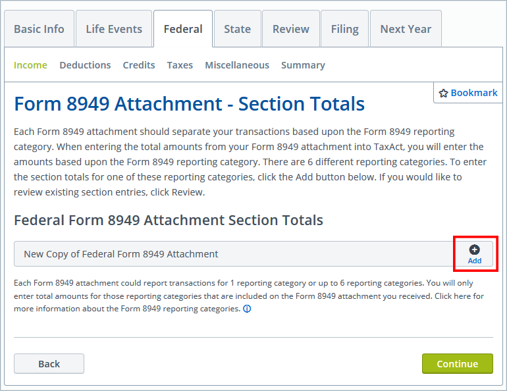Click the Bookmark link text
The image size is (507, 391).
tap(474, 93)
